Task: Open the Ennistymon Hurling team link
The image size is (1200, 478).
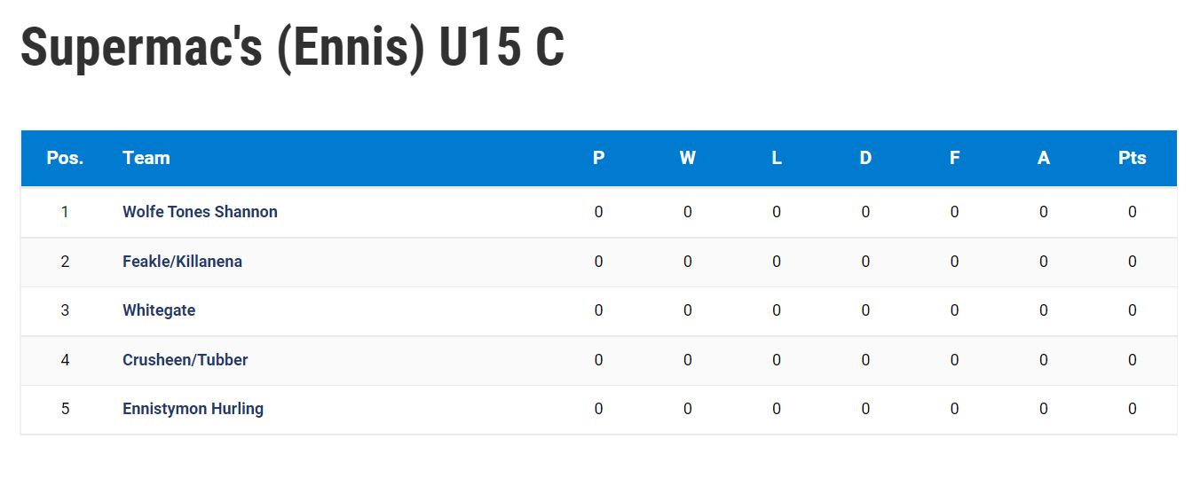Action: [x=193, y=409]
